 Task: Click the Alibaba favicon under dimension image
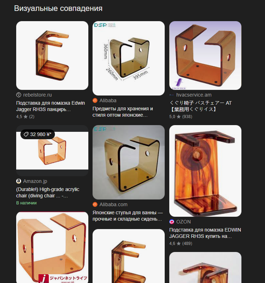tap(95, 100)
